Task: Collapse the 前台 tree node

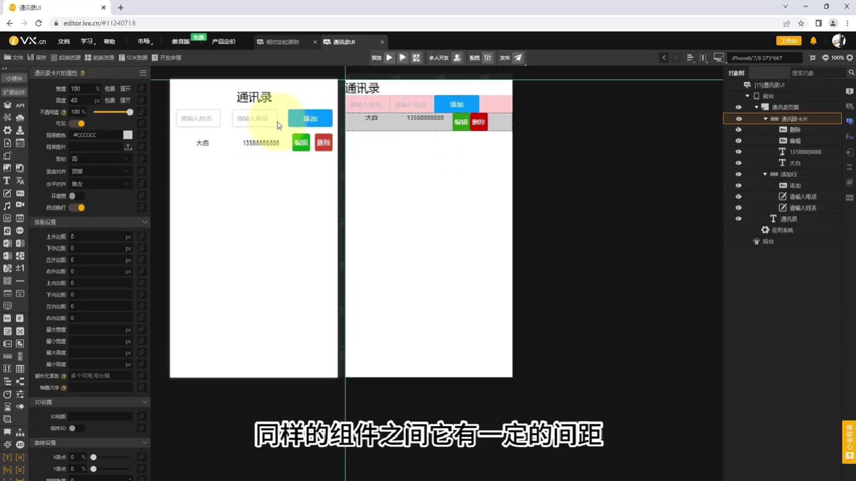Action: (747, 96)
